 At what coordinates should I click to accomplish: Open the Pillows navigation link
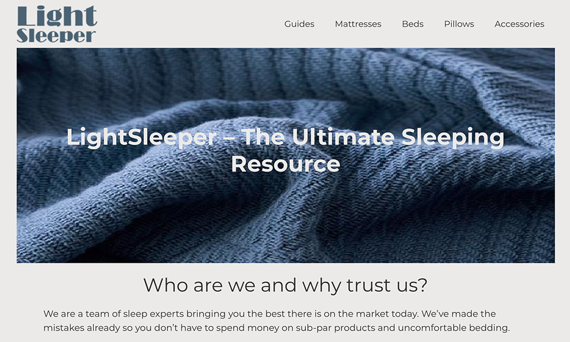tap(459, 24)
